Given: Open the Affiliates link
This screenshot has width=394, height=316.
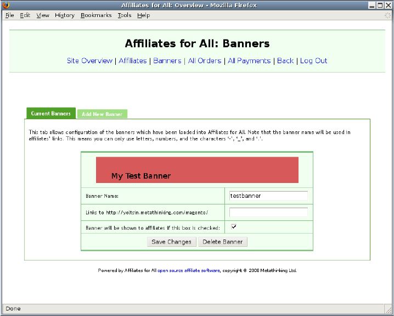Looking at the screenshot, I should click(133, 60).
